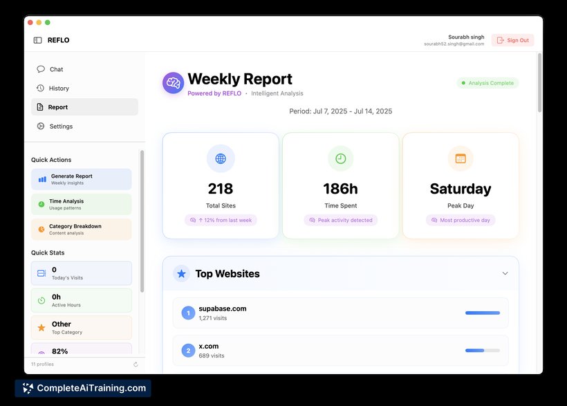
Task: Click the History clock icon
Action: pyautogui.click(x=41, y=88)
